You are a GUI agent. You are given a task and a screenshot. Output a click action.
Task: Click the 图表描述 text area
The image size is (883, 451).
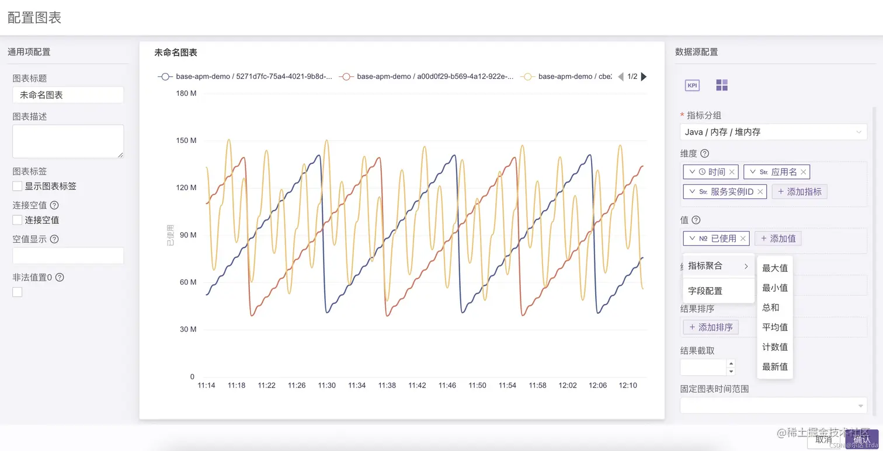click(68, 141)
